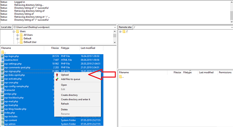Collapse the Users tree node
The height and width of the screenshot is (127, 233).
tap(14, 31)
